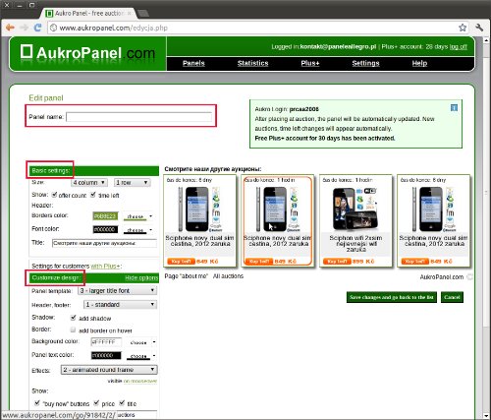Click the Panel name input field

coord(139,117)
